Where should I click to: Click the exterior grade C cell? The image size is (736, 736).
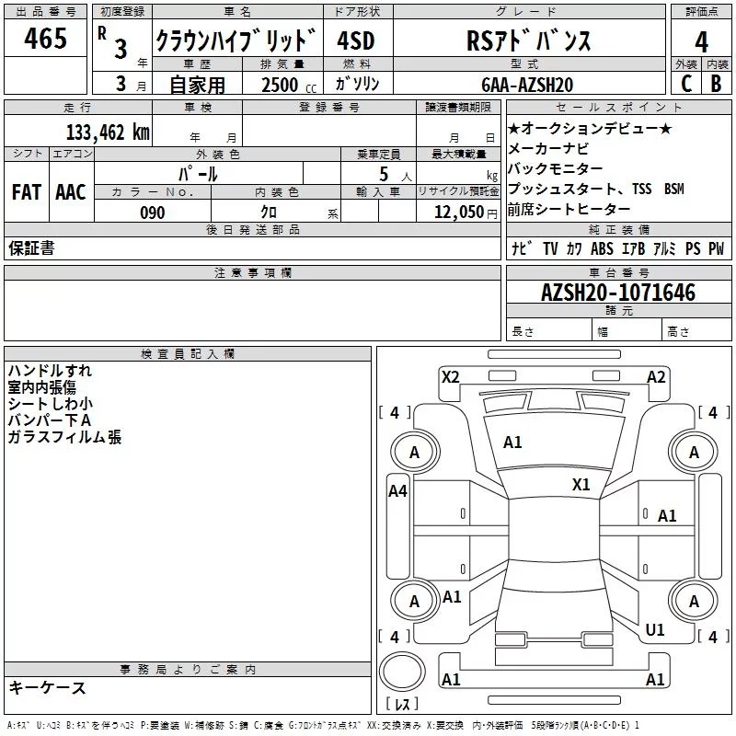(685, 83)
